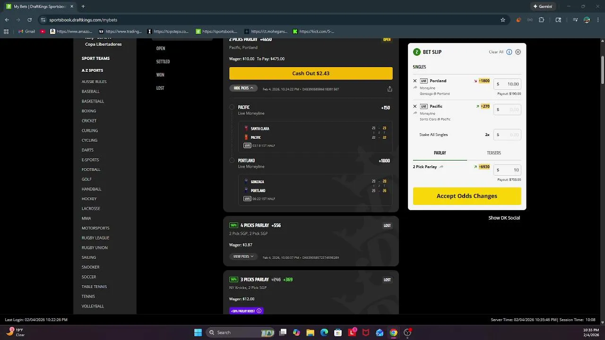Open the Kick bookmark
This screenshot has width=605, height=340.
click(x=313, y=32)
